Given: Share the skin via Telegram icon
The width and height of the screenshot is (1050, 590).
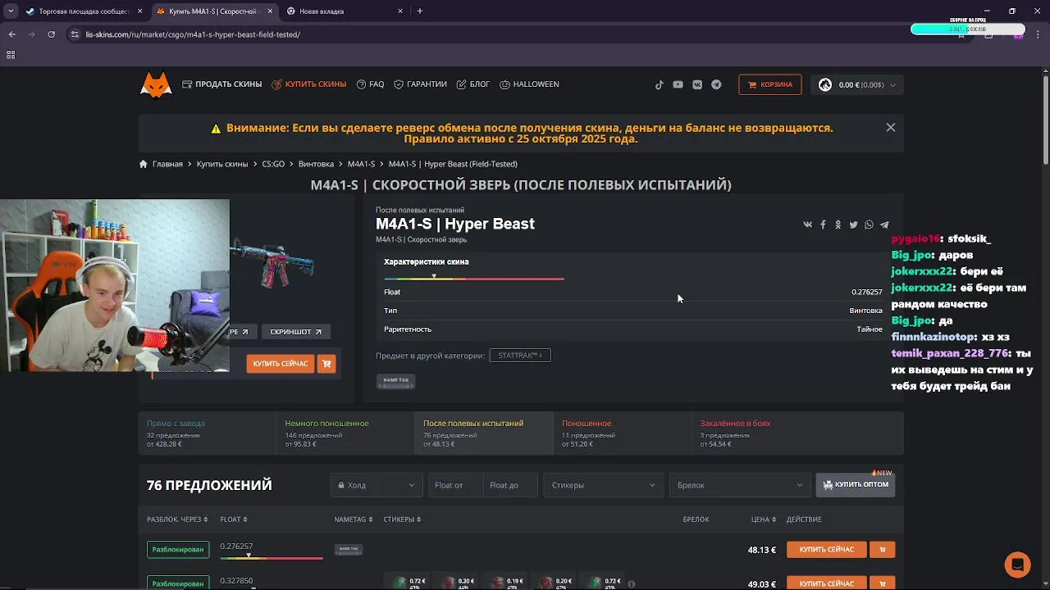Looking at the screenshot, I should point(884,225).
